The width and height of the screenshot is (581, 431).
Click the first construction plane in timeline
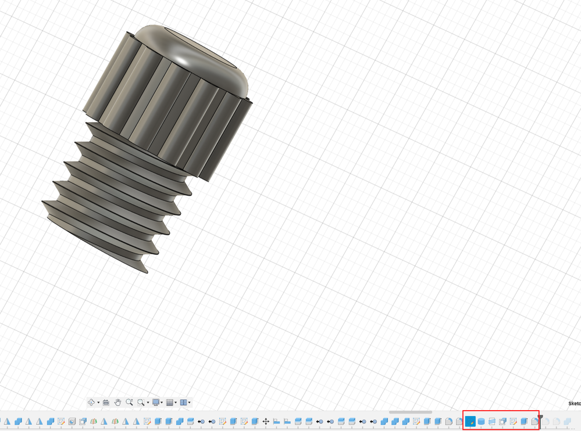pos(7,421)
